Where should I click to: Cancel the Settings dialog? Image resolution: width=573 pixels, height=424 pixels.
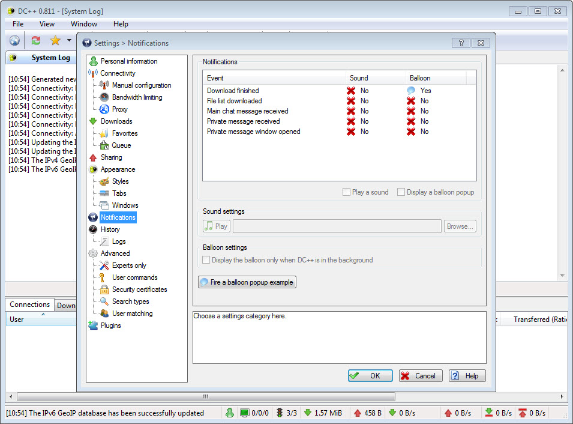tap(420, 376)
